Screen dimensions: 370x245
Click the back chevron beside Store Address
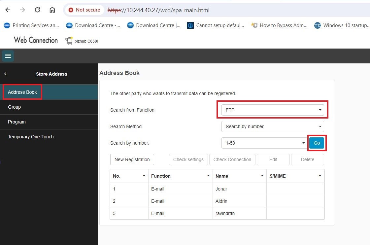[x=5, y=74]
